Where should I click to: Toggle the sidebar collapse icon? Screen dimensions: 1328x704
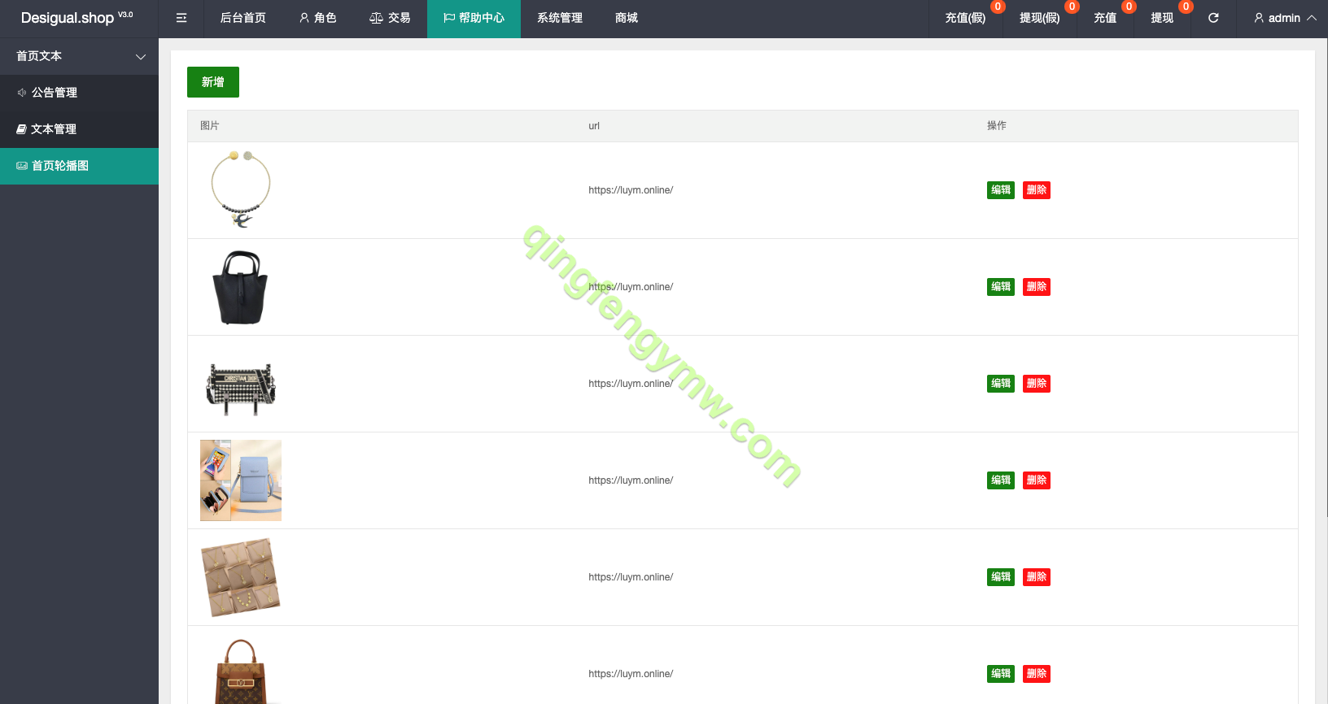(x=181, y=18)
